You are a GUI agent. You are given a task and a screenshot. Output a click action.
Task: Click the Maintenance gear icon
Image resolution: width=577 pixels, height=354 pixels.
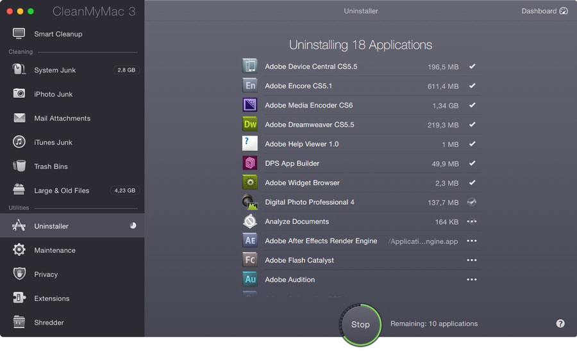[x=19, y=250]
